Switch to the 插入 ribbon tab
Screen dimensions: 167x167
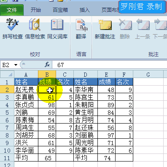(84, 10)
